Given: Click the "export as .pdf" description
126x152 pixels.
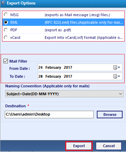Looking at the screenshot, I should [x=58, y=30].
